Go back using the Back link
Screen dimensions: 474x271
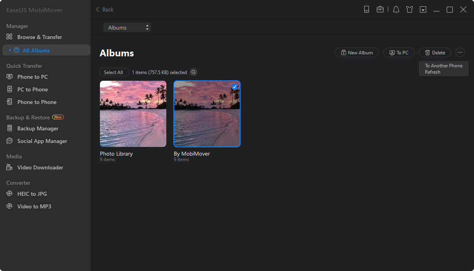coord(105,9)
